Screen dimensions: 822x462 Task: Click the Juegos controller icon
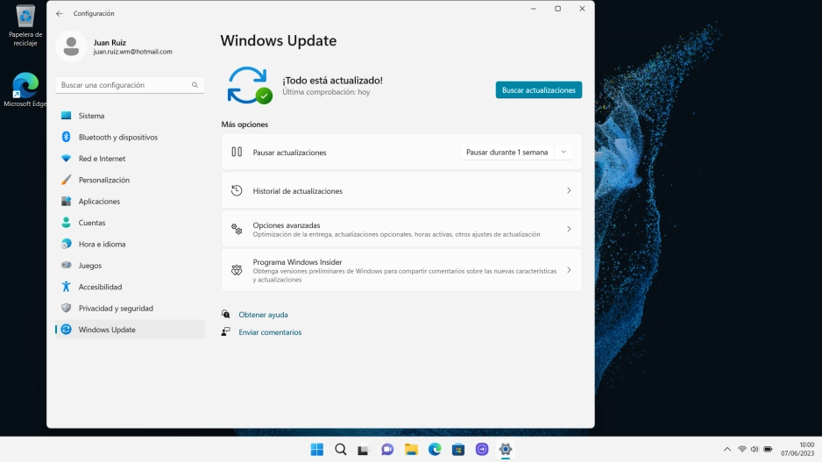coord(66,266)
